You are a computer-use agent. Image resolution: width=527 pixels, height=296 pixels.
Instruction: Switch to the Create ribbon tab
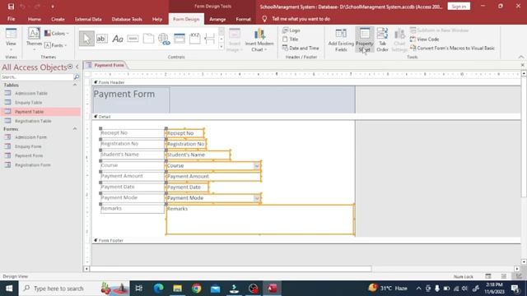tap(58, 19)
